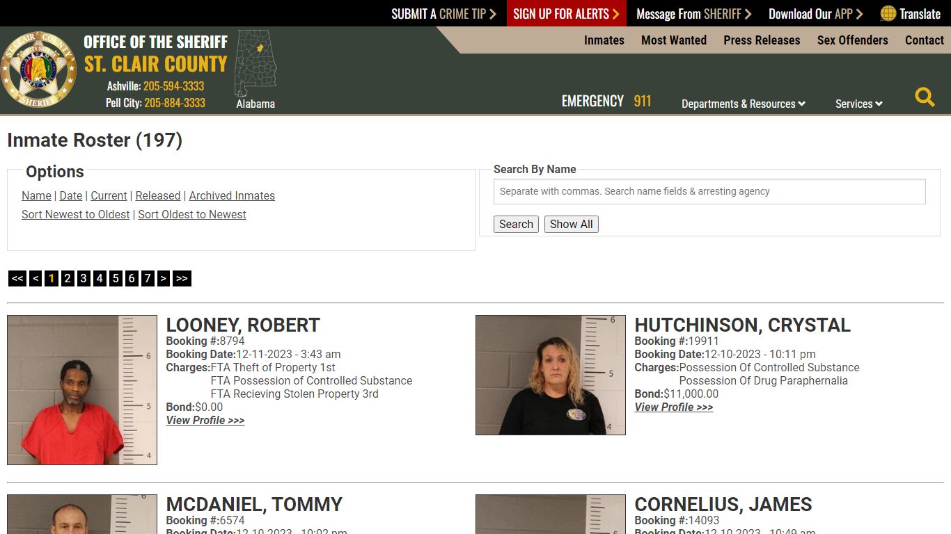Viewport: 951px width, 534px height.
Task: Switch to the Sex Offenders section
Action: point(852,40)
